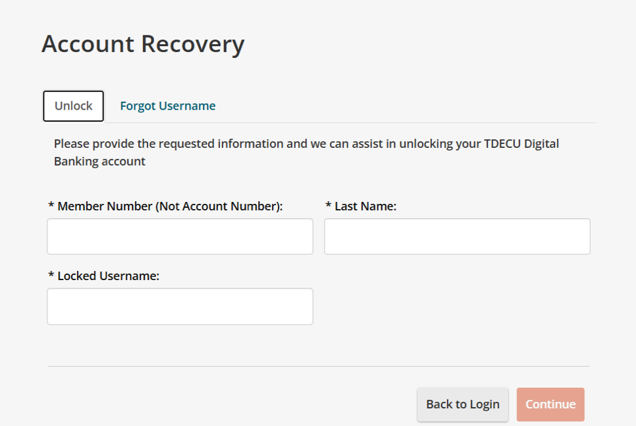Click the Last Name field label
Screen dimensions: 636x426
coord(361,206)
